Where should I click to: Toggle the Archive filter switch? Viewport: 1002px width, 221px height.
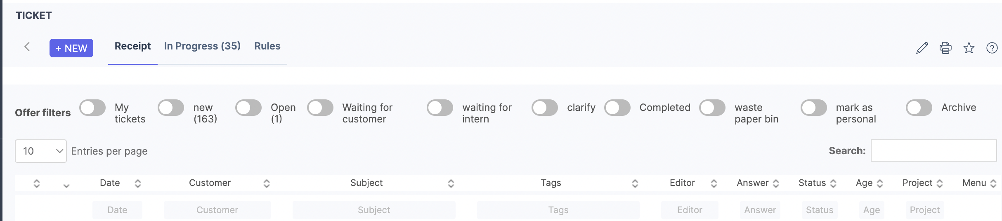click(919, 108)
